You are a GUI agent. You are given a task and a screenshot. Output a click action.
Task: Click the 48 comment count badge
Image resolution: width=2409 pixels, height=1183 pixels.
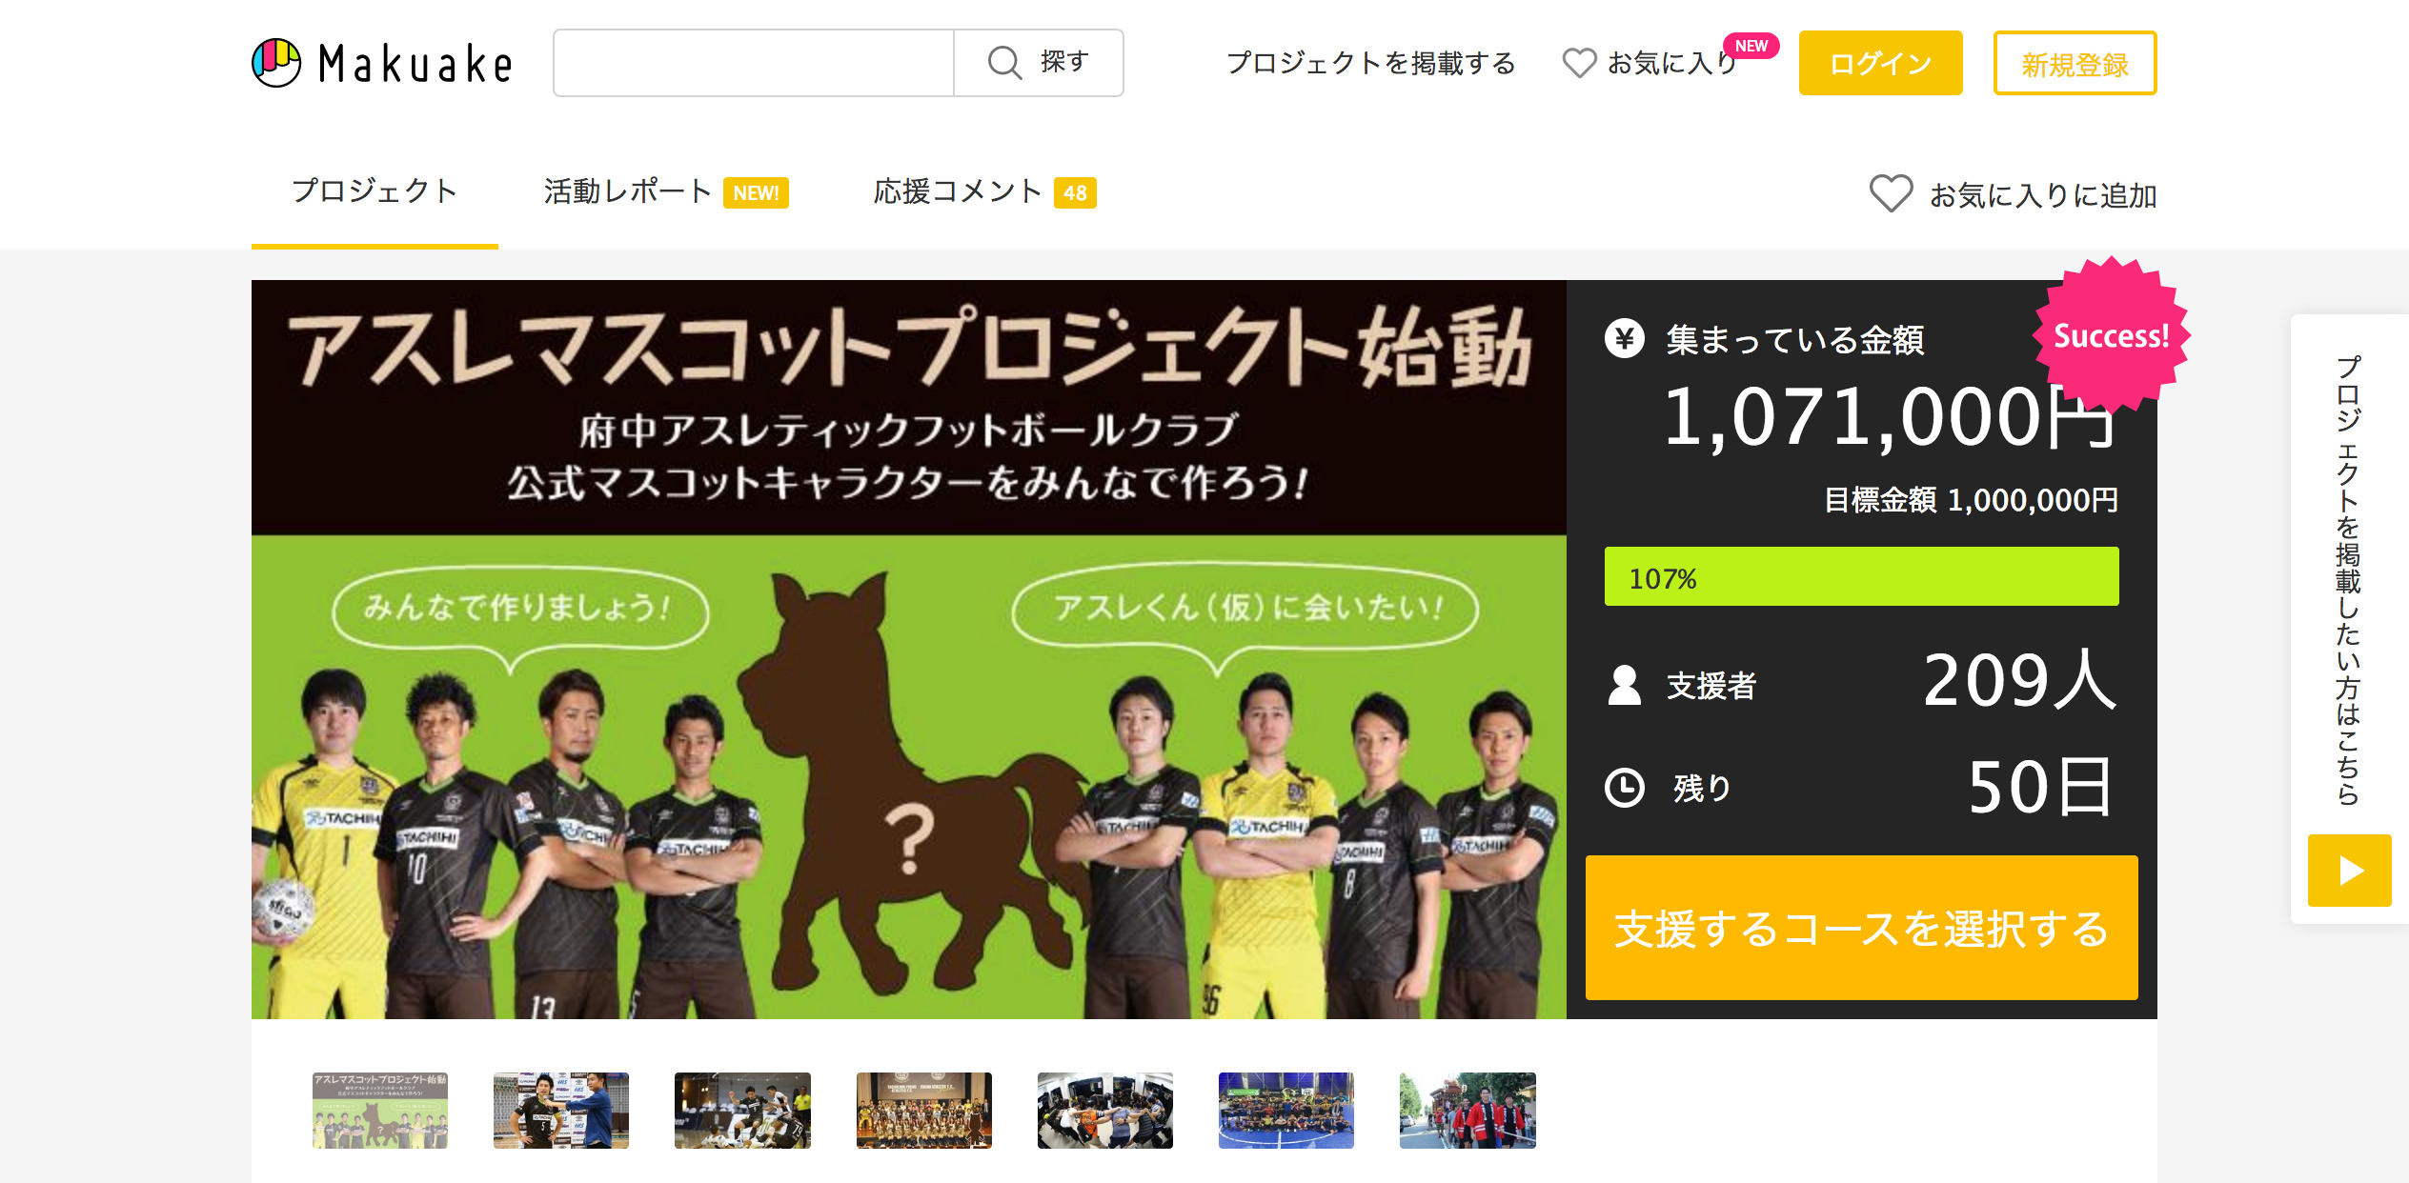coord(1075,192)
